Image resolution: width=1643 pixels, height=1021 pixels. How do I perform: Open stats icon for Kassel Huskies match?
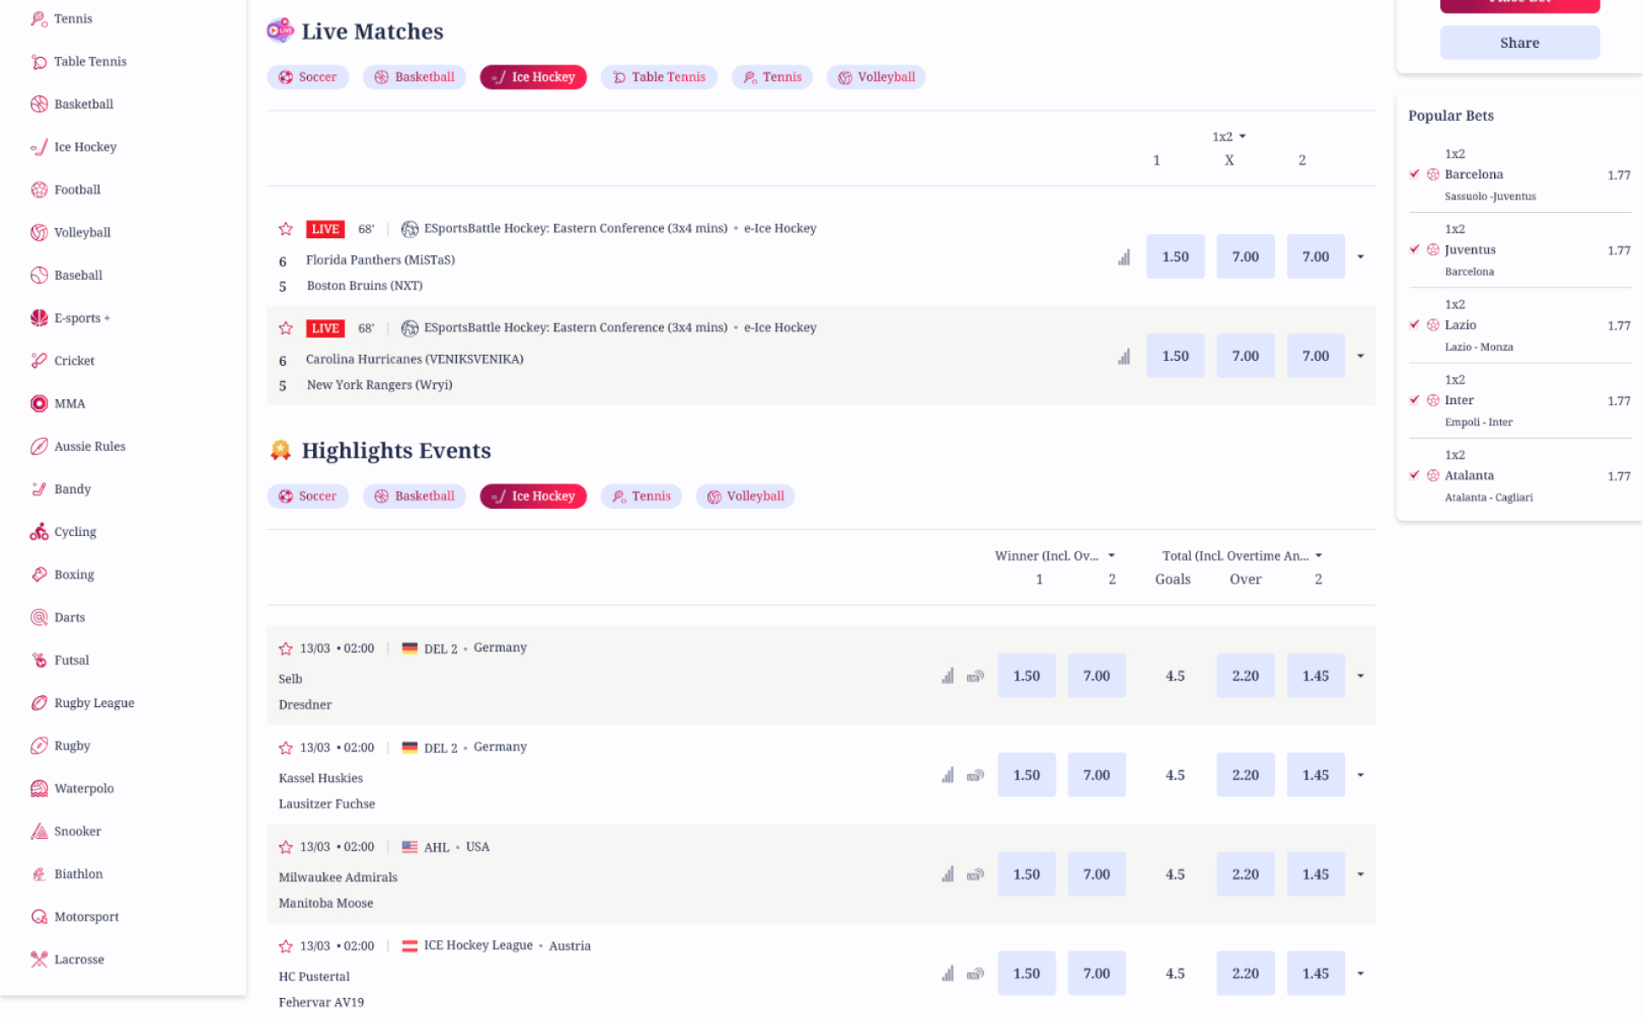coord(947,775)
